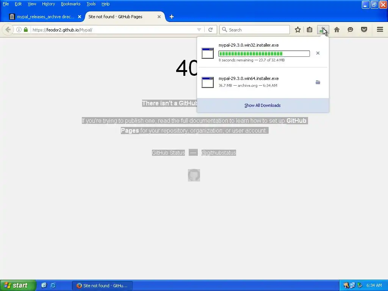The image size is (388, 291).
Task: Launch first quick launch icon beside Start
Action: pos(44,285)
